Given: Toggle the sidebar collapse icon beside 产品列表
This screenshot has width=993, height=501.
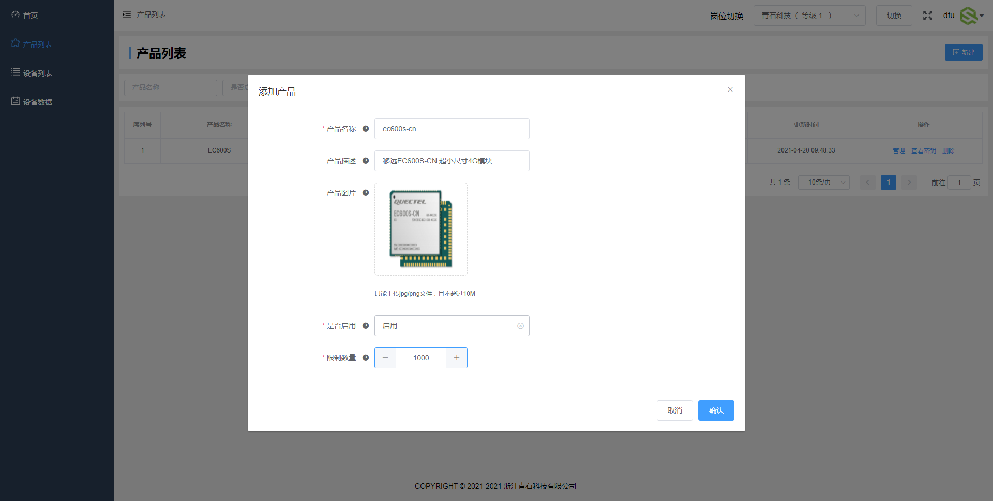Looking at the screenshot, I should pos(127,14).
